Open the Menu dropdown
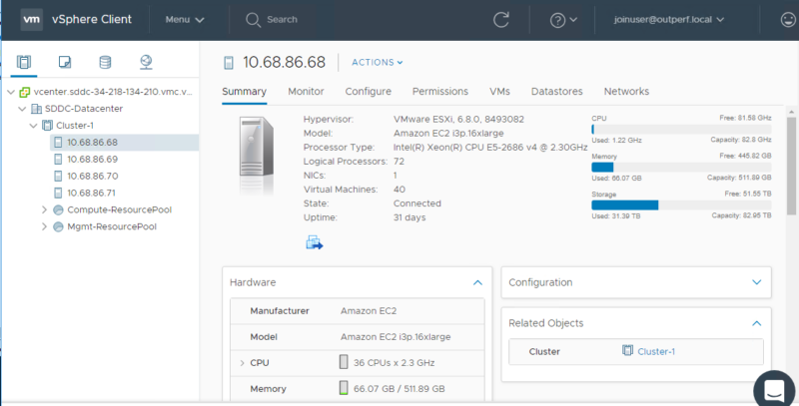The width and height of the screenshot is (799, 406). tap(185, 19)
